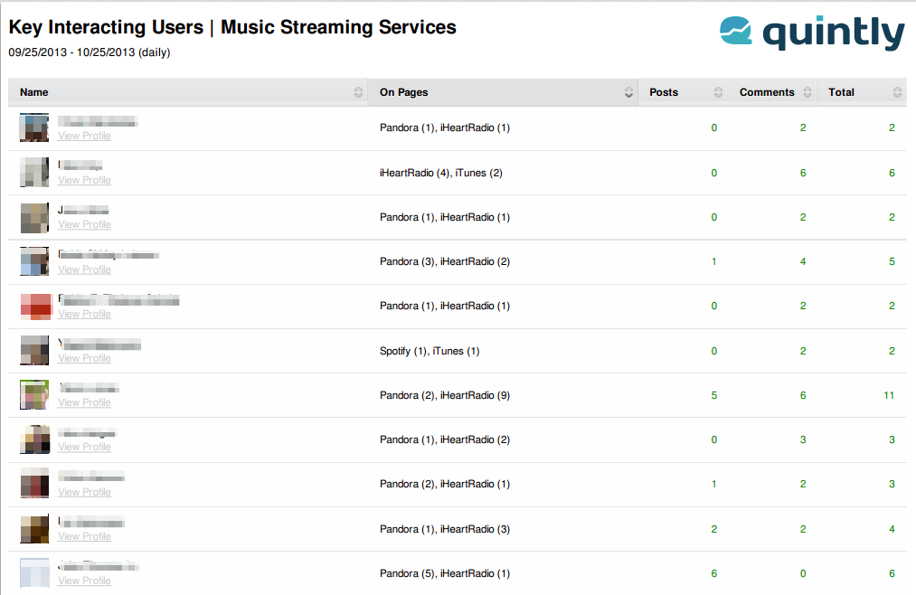This screenshot has width=916, height=595.
Task: Click the Name column header label
Action: coord(33,92)
